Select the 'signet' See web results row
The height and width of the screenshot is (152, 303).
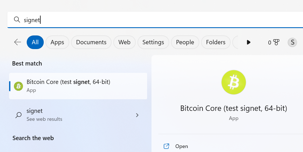78,115
